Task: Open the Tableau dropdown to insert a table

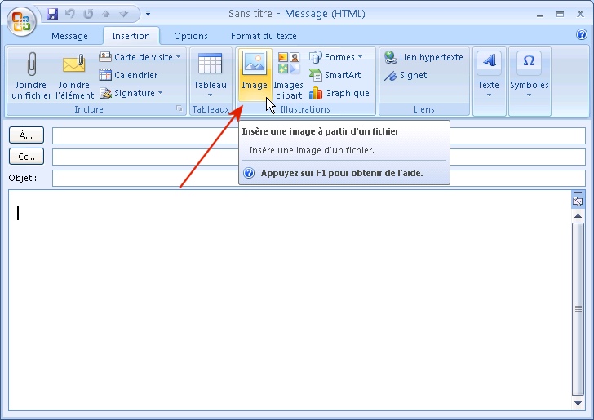Action: tap(210, 76)
